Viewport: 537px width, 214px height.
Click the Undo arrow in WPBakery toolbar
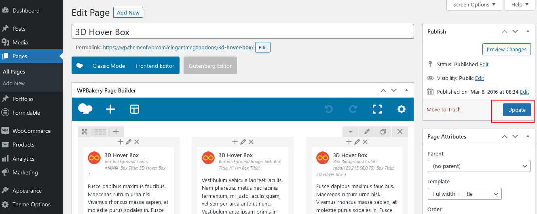click(x=329, y=109)
